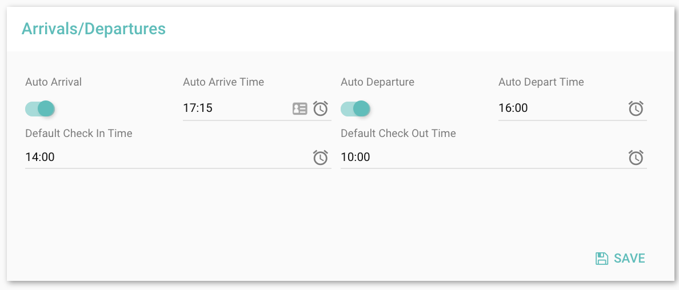Open clock picker for Default Check Out Time
Image resolution: width=679 pixels, height=290 pixels.
[636, 158]
